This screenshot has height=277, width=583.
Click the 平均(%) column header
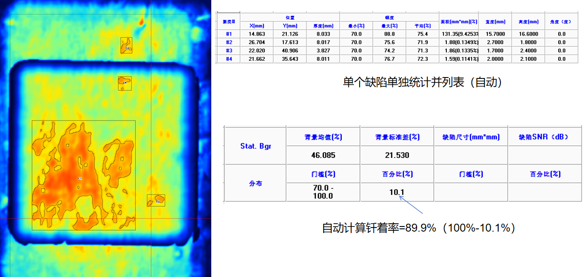[422, 26]
